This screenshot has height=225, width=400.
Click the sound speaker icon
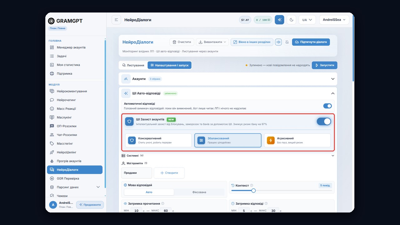click(278, 42)
